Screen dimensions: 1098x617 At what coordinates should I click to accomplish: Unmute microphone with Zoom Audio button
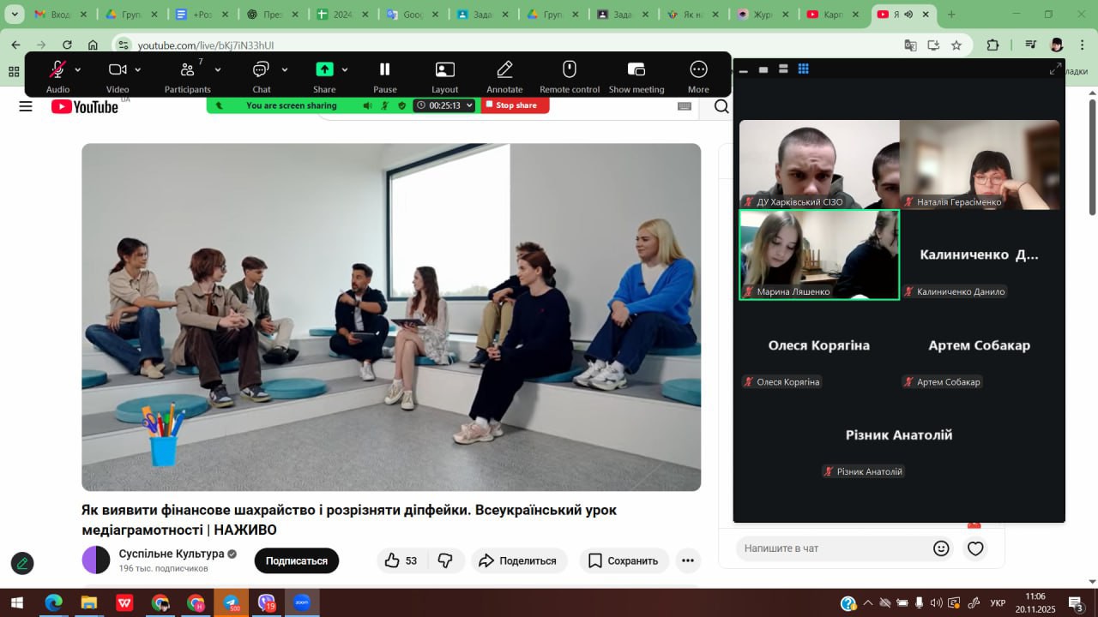57,70
